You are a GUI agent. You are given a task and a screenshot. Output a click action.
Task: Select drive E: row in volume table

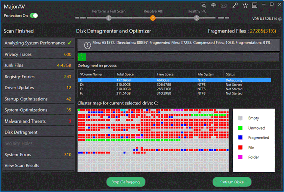coord(174,89)
